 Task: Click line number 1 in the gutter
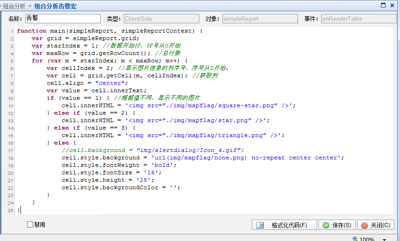(x=12, y=31)
